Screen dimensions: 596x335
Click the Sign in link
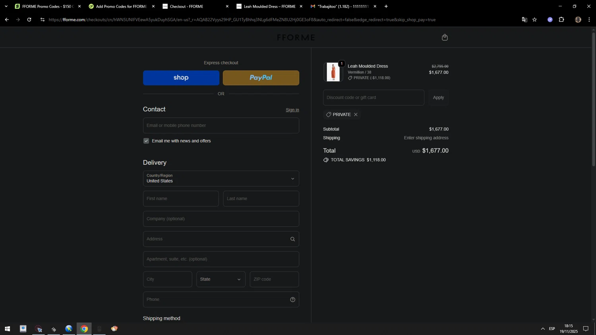292,110
